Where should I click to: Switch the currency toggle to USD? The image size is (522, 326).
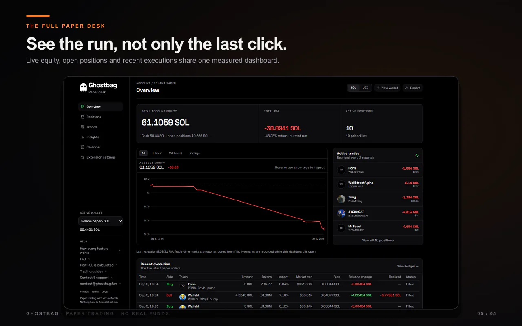pos(365,88)
